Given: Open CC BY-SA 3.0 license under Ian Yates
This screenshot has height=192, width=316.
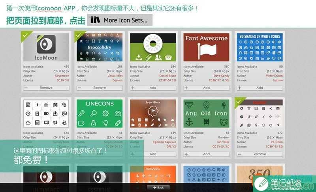Looking at the screenshot, I should click(x=221, y=147).
